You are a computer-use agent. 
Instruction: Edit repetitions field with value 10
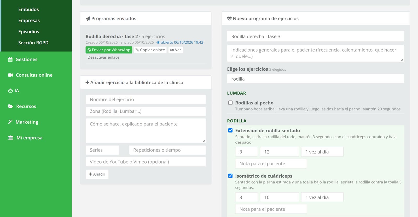click(x=280, y=197)
